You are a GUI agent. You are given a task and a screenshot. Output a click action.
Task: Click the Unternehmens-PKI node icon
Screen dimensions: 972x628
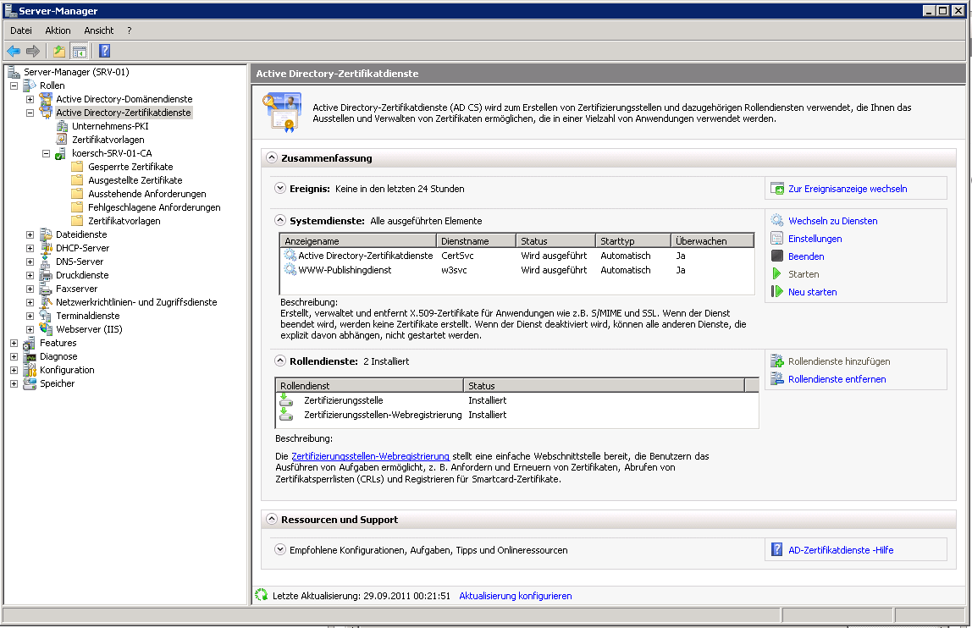62,126
